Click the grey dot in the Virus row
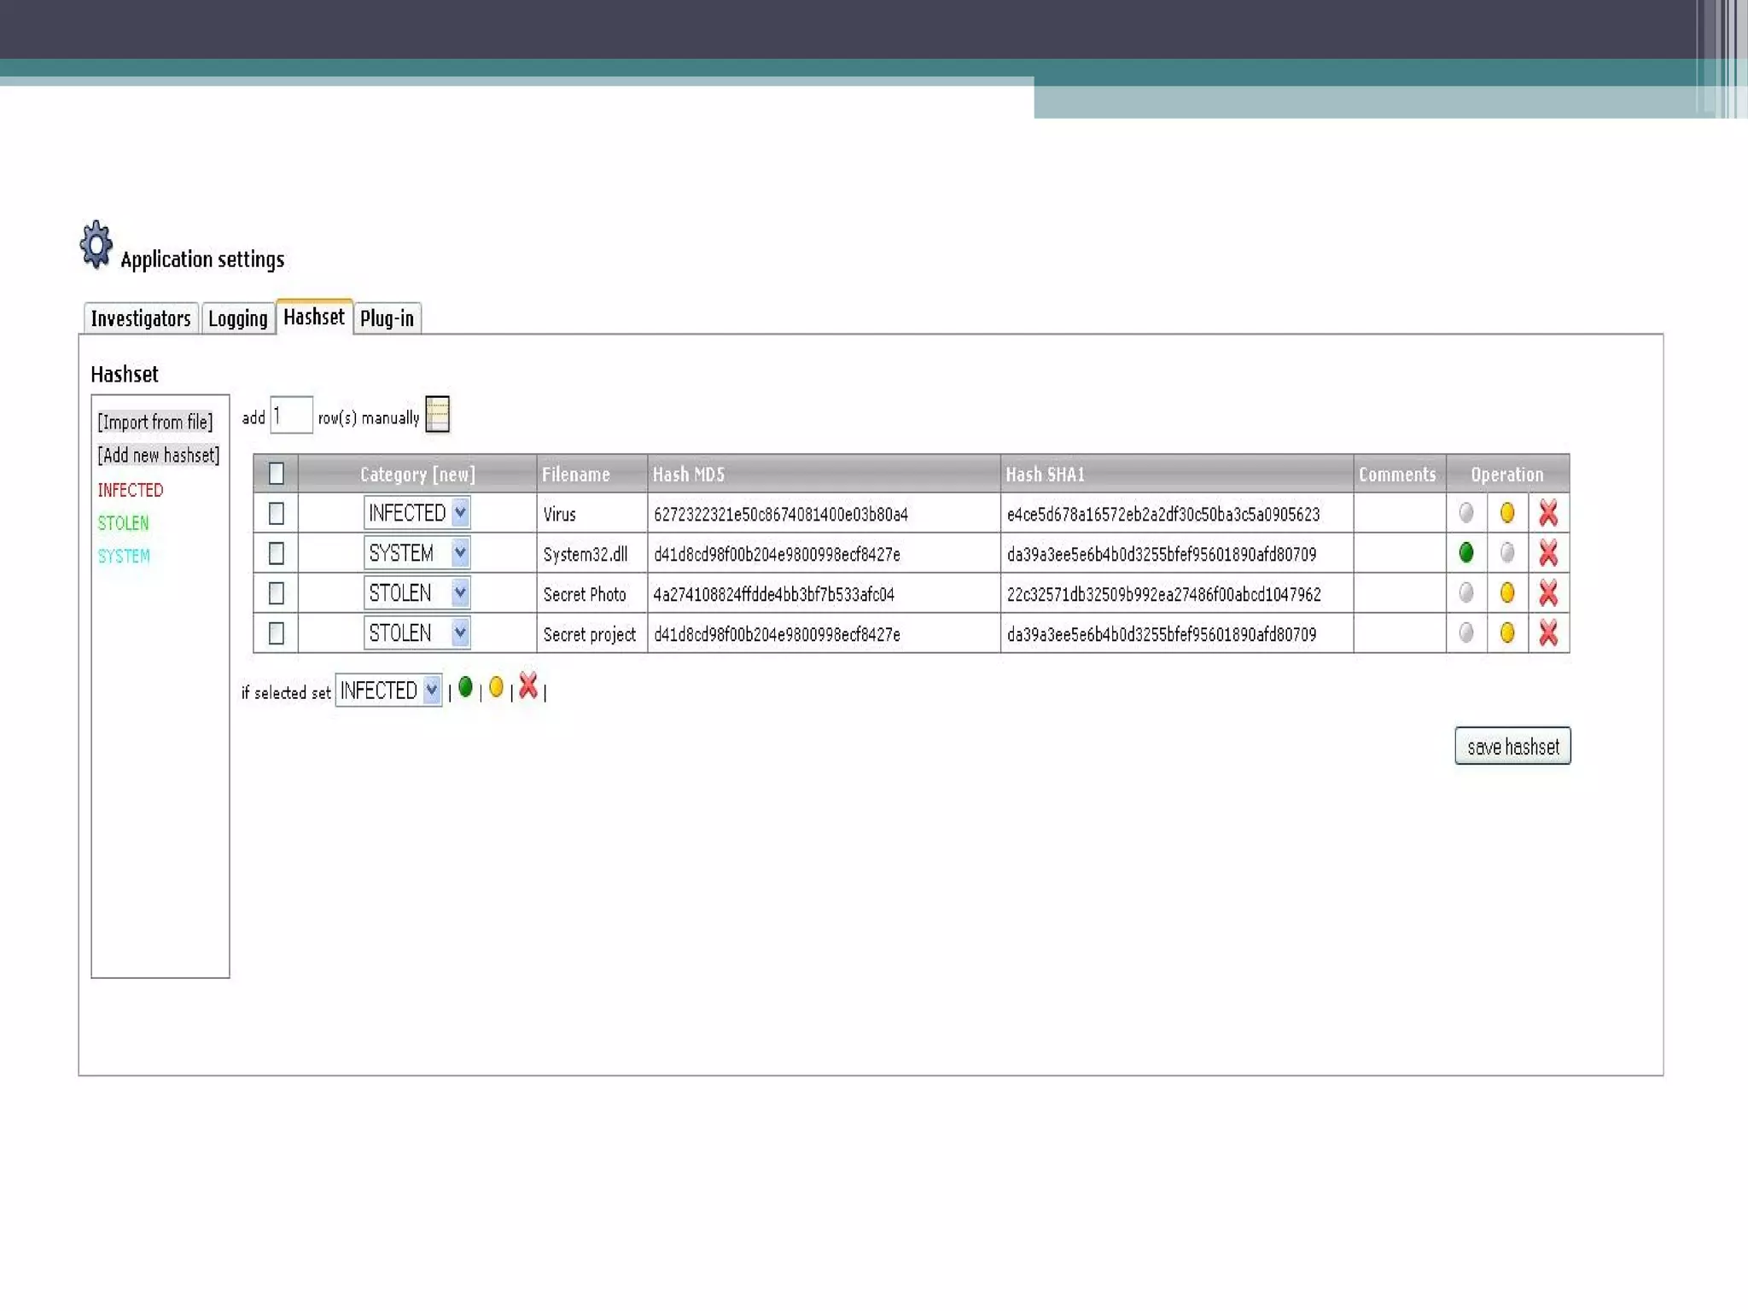 [1465, 513]
